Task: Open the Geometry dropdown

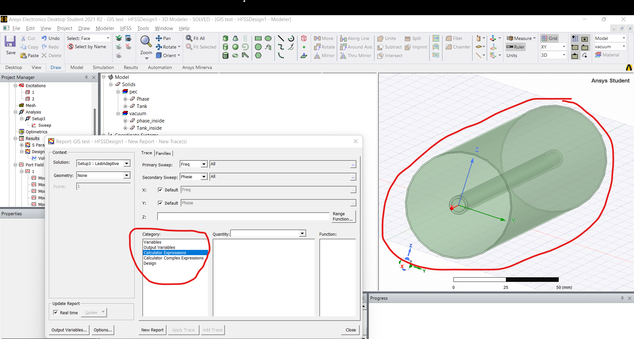Action: [127, 175]
